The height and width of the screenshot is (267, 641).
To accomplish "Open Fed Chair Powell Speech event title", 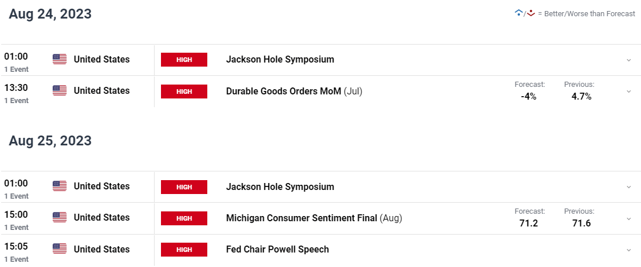I will coord(277,249).
